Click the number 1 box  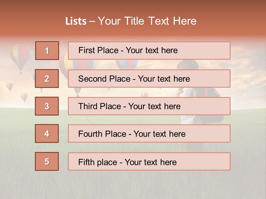[x=47, y=51]
